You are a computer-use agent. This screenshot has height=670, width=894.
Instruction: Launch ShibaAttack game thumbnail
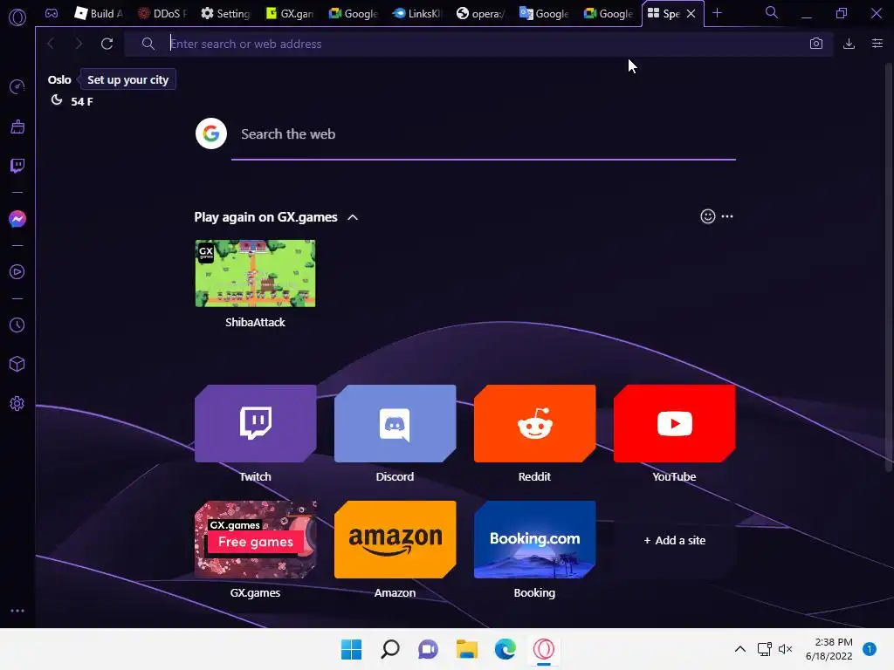256,273
